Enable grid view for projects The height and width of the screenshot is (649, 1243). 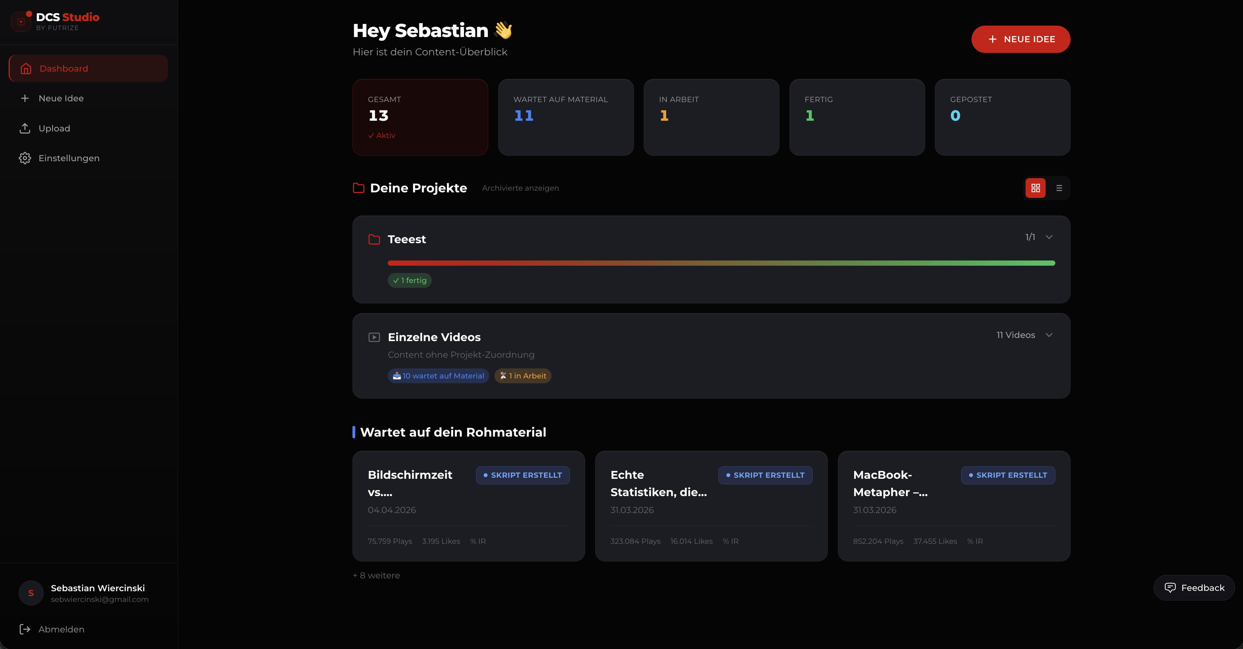[x=1036, y=188]
